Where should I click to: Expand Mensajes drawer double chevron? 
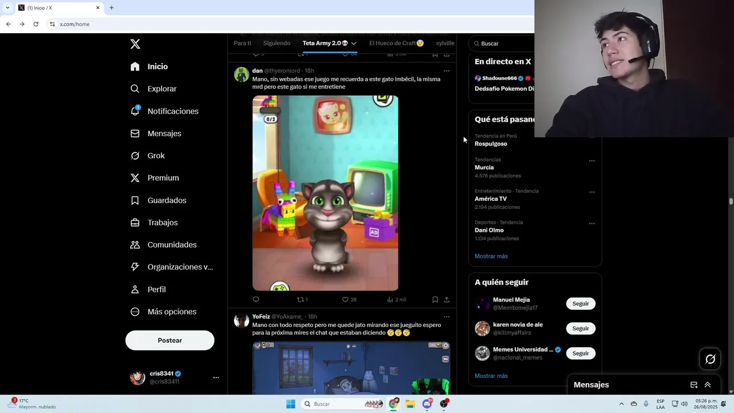708,385
